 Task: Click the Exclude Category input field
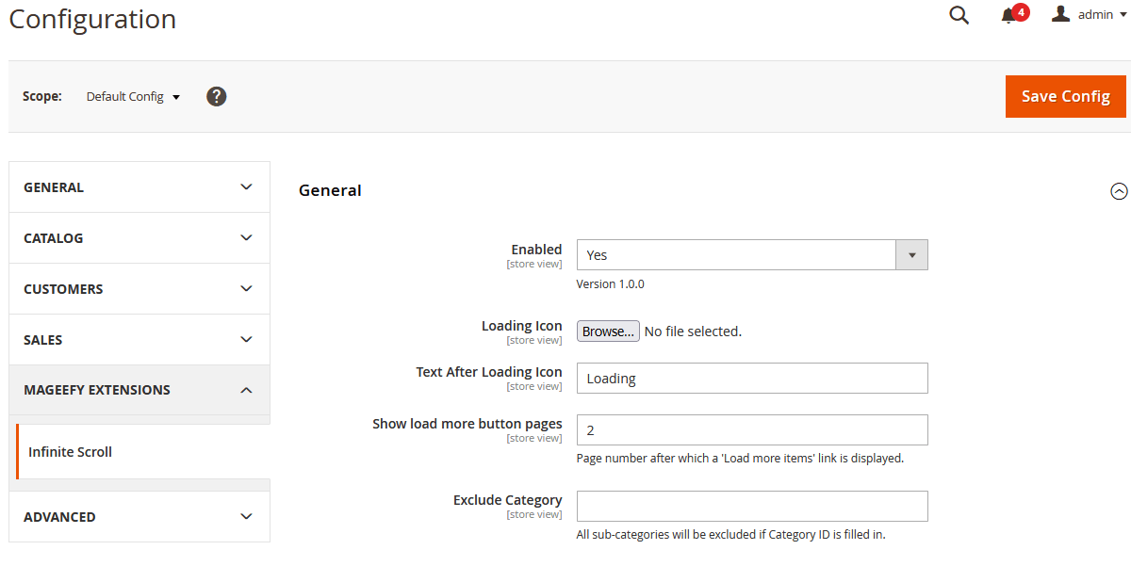751,507
